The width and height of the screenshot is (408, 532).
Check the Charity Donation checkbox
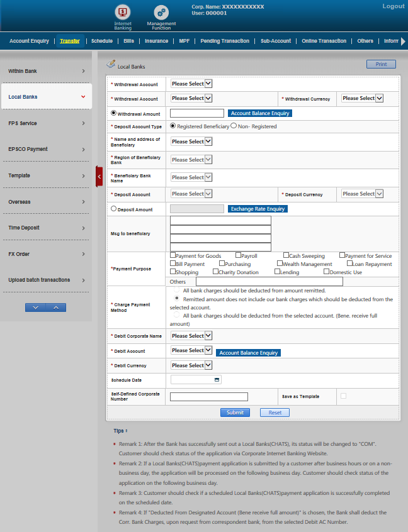pos(215,272)
